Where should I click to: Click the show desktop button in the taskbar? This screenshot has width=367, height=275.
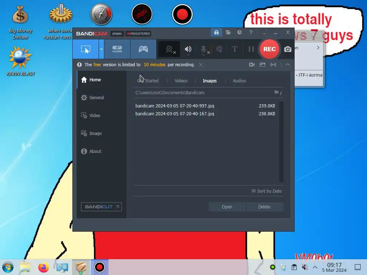click(357, 267)
